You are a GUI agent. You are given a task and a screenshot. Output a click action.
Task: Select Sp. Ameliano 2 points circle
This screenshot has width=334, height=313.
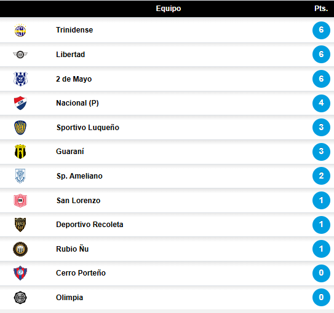coord(321,176)
